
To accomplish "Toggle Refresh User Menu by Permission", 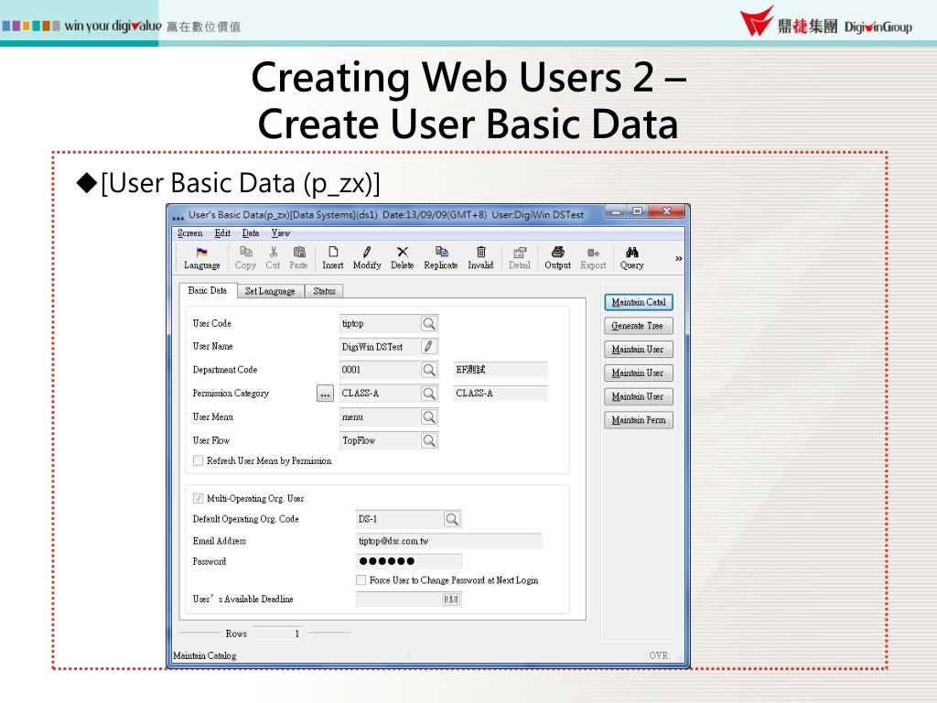I will tap(198, 461).
